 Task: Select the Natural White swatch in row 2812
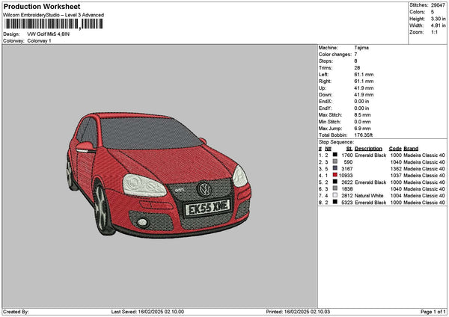pyautogui.click(x=335, y=195)
